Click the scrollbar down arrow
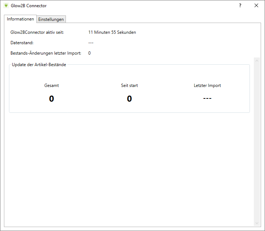This screenshot has width=265, height=231. [x=257, y=223]
